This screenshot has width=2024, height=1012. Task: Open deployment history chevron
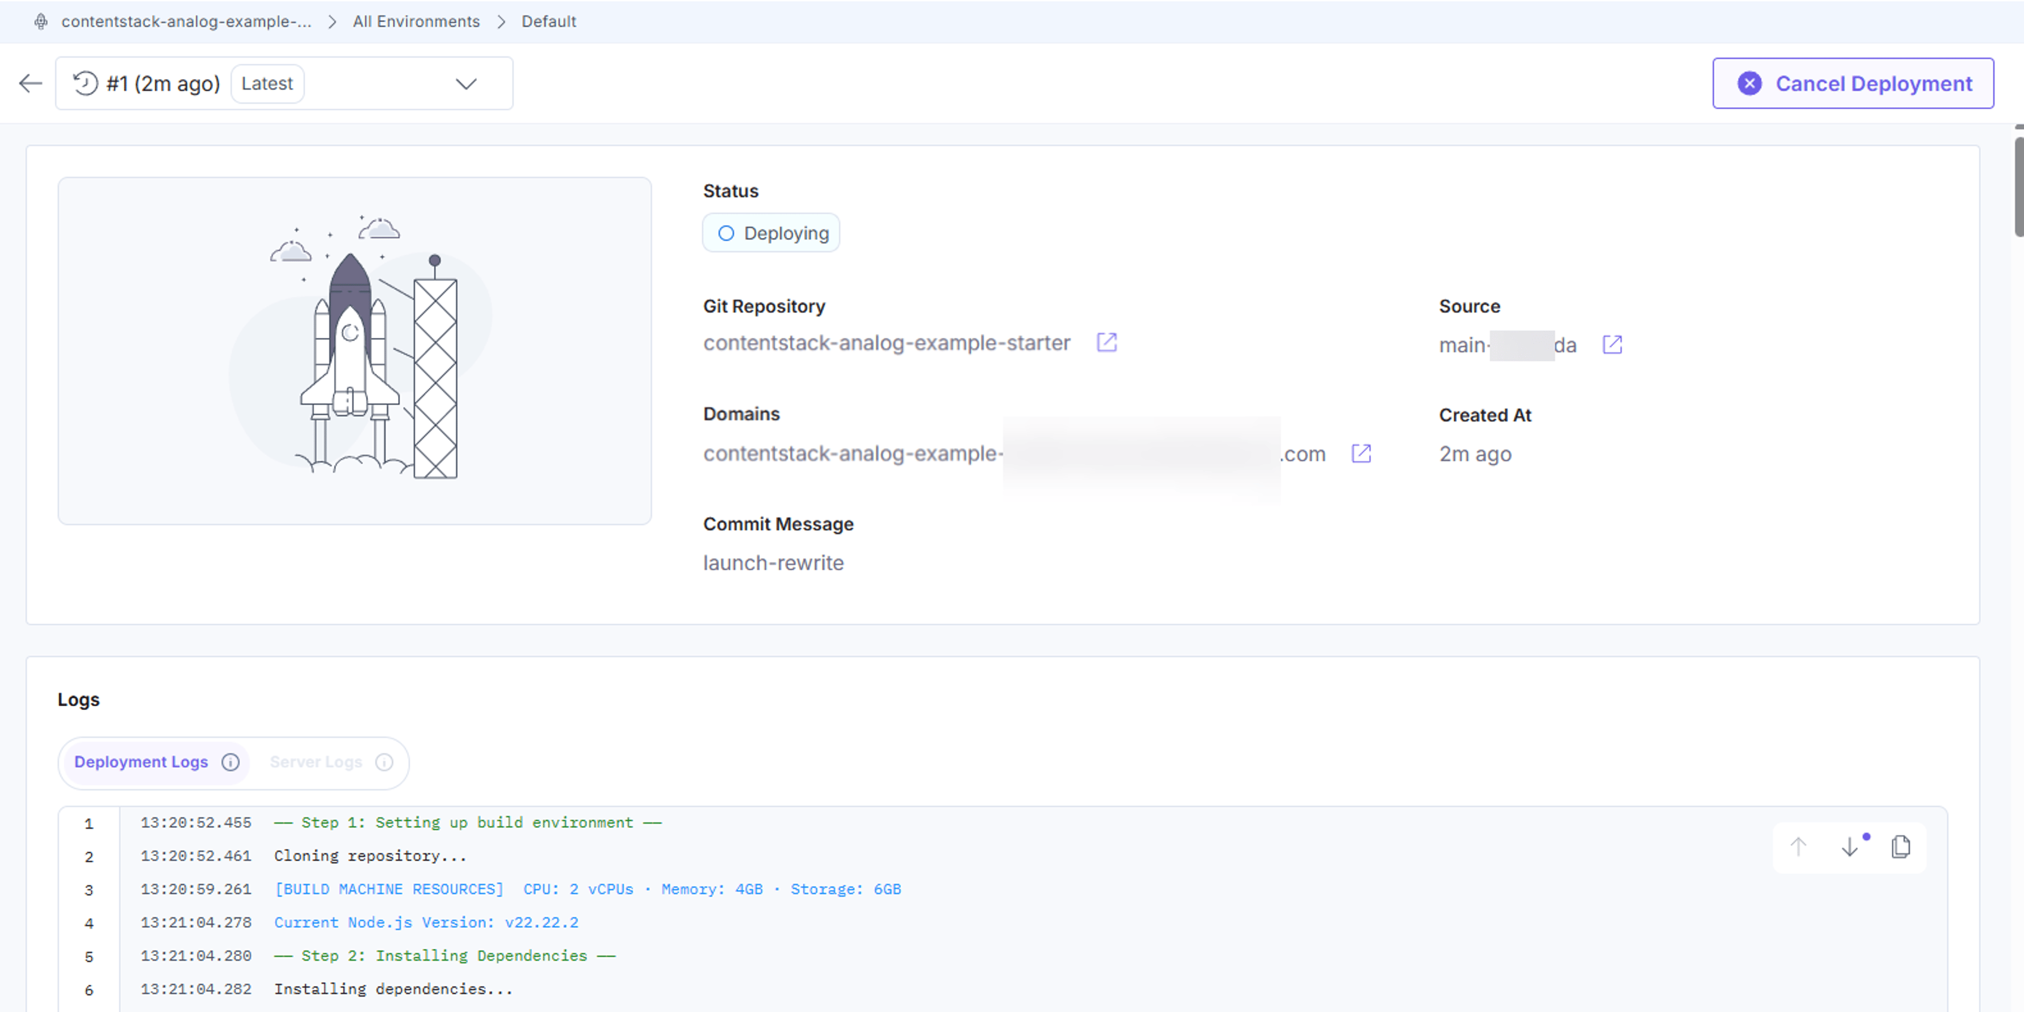pyautogui.click(x=466, y=84)
